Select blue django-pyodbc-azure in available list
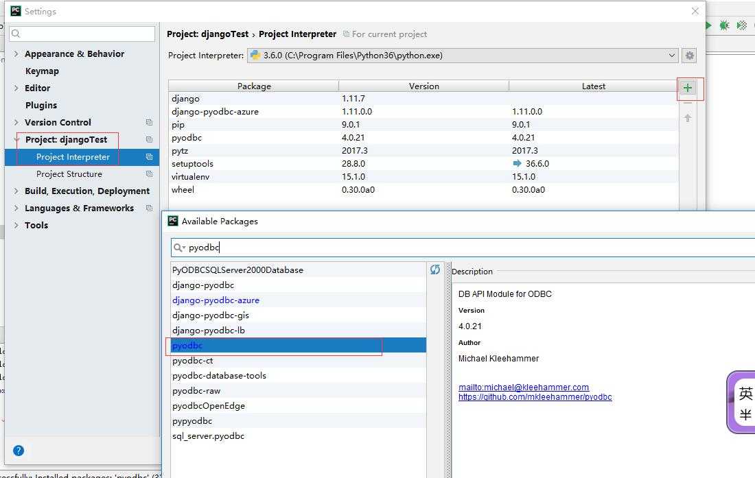The image size is (755, 478). tap(299, 300)
